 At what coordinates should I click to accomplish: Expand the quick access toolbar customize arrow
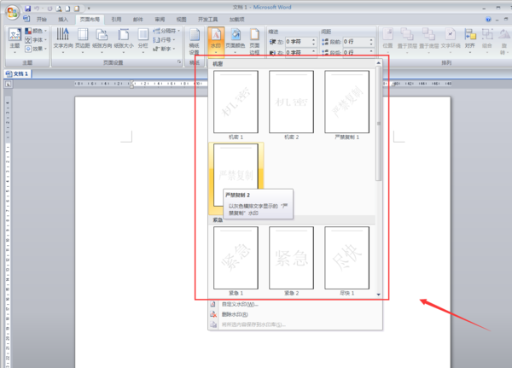pos(89,9)
